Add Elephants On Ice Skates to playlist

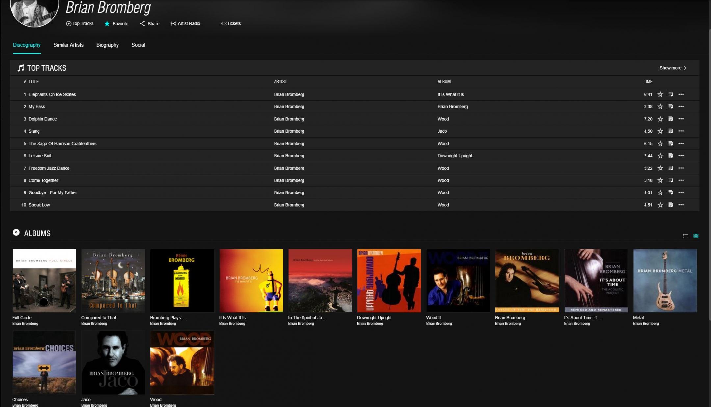coord(671,94)
